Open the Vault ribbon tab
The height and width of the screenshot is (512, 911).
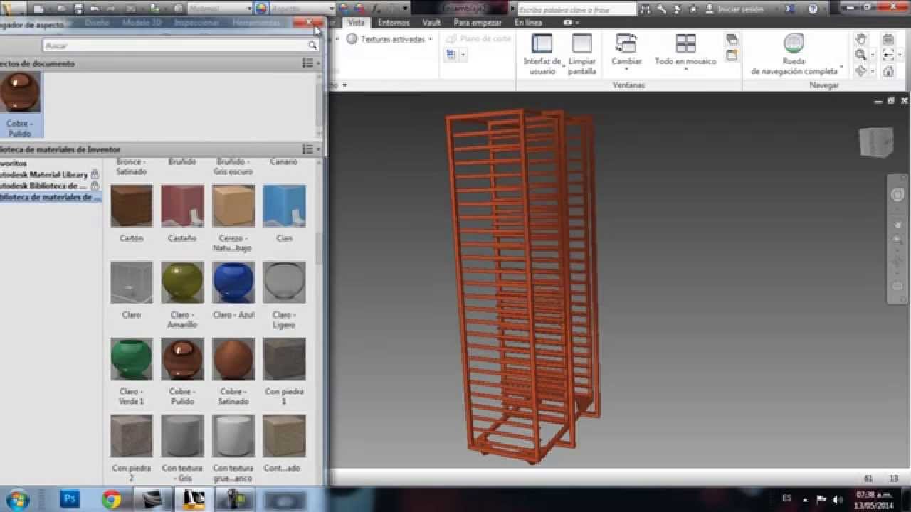(431, 23)
